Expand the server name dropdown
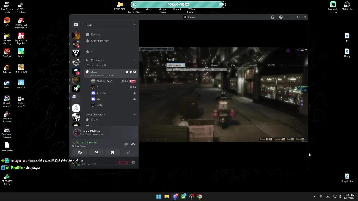 pos(135,25)
